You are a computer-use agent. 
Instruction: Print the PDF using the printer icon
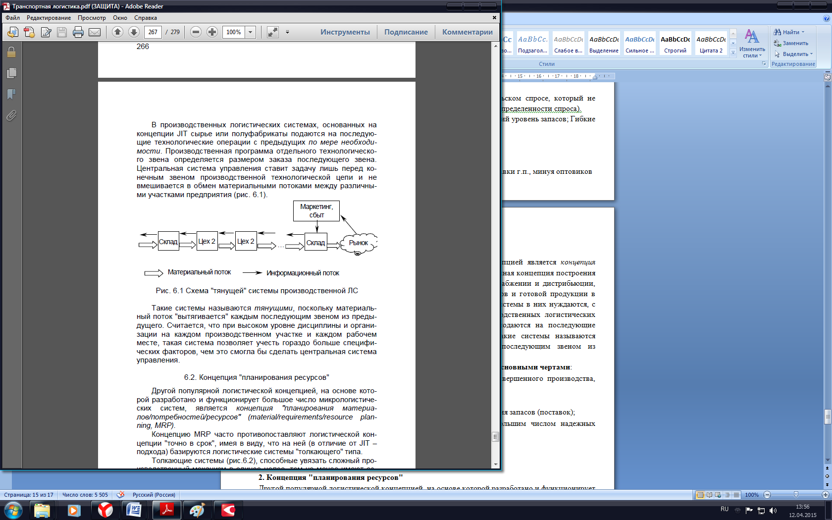pyautogui.click(x=78, y=32)
